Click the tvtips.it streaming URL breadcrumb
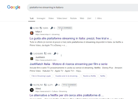This screenshot has height=99, width=138. click(47, 34)
